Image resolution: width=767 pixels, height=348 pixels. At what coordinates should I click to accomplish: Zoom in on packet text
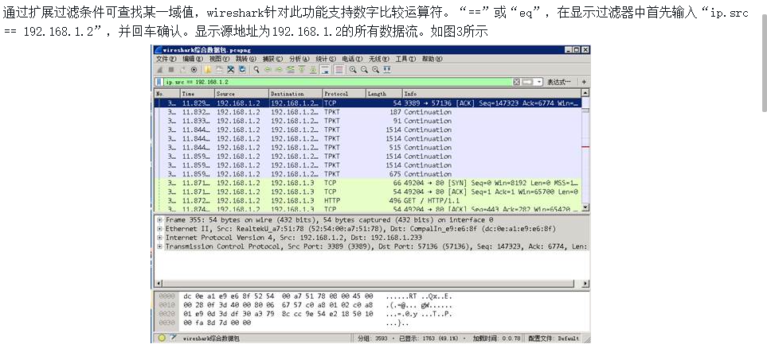pos(353,70)
